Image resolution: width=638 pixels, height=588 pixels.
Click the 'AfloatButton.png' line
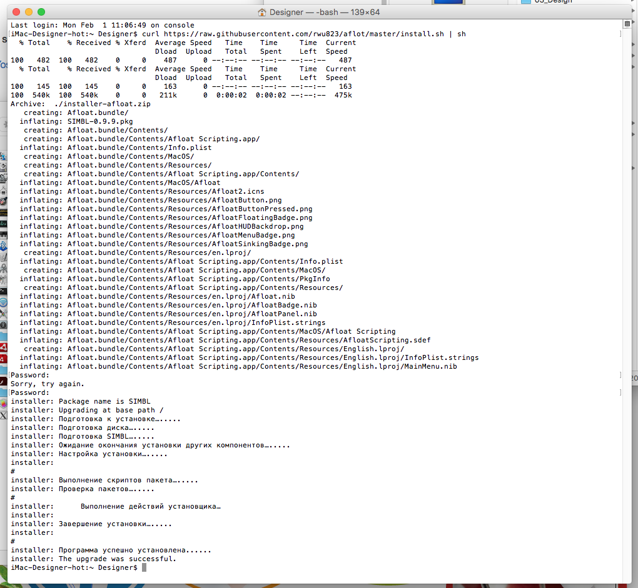(151, 201)
